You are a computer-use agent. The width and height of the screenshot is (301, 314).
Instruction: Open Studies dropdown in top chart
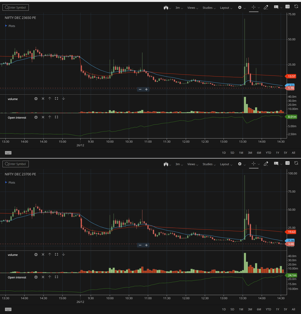[209, 8]
